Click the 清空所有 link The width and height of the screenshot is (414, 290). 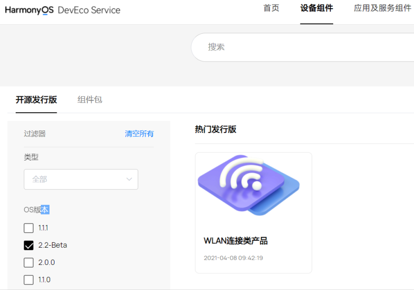point(139,134)
